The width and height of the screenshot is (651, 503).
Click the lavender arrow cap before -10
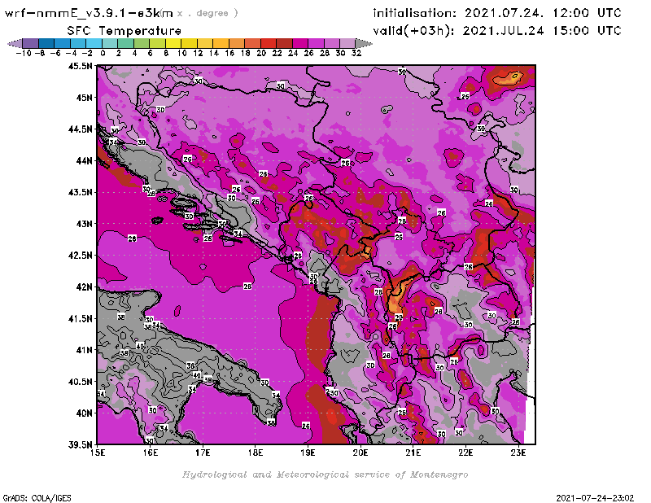point(15,43)
